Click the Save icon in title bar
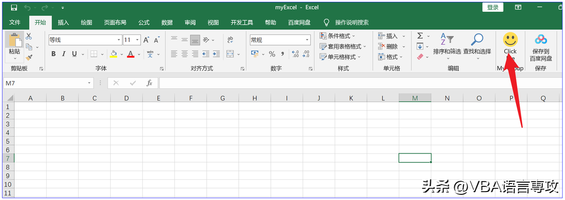The width and height of the screenshot is (565, 200). click(x=14, y=7)
